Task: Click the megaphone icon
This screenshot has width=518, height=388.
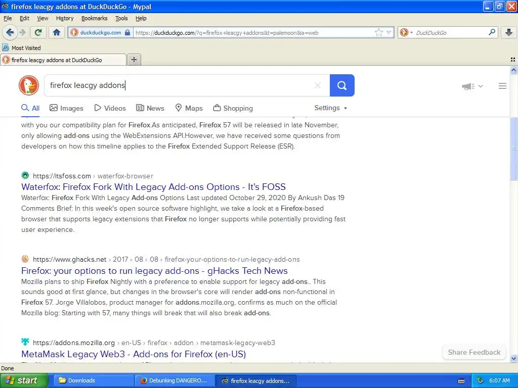Action: [468, 86]
